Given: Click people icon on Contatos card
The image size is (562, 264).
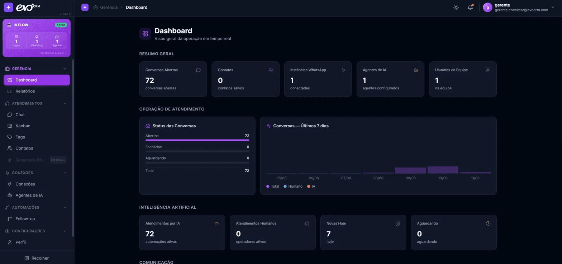Looking at the screenshot, I should (271, 70).
